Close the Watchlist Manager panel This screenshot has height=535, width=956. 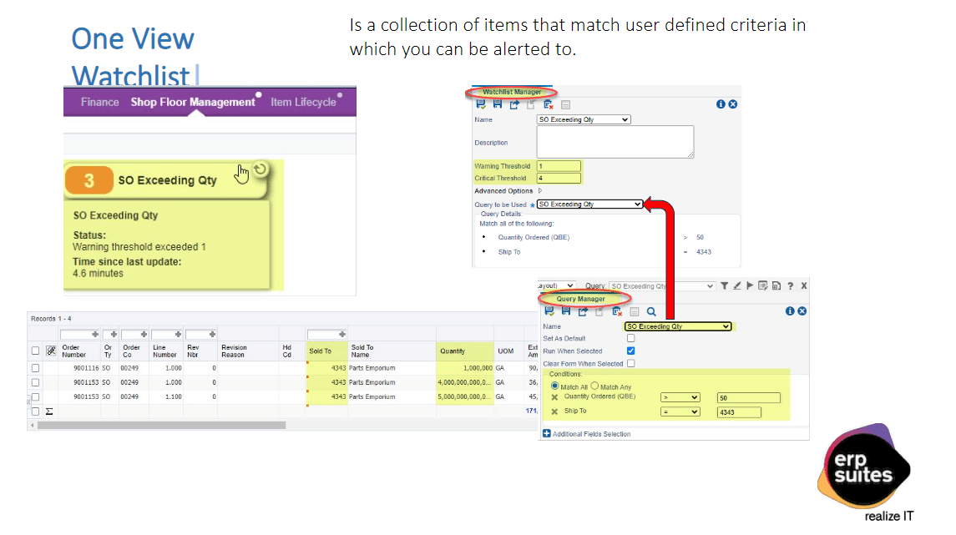click(733, 104)
